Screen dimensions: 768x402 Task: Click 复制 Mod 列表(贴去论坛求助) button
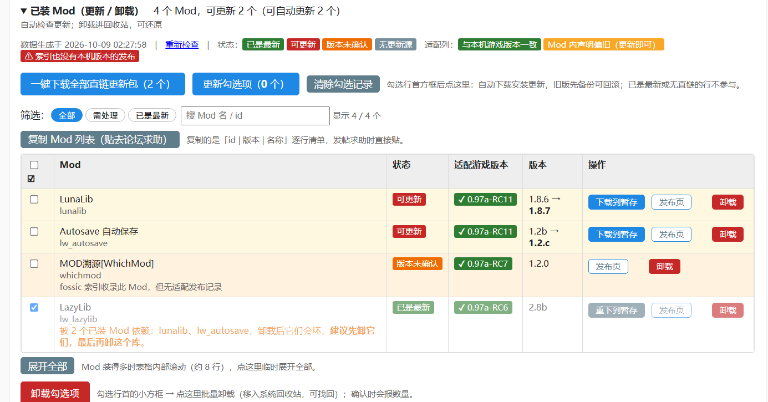100,140
